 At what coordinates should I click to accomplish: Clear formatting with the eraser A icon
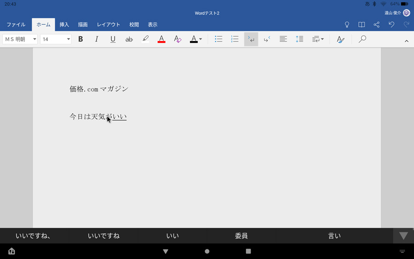178,39
